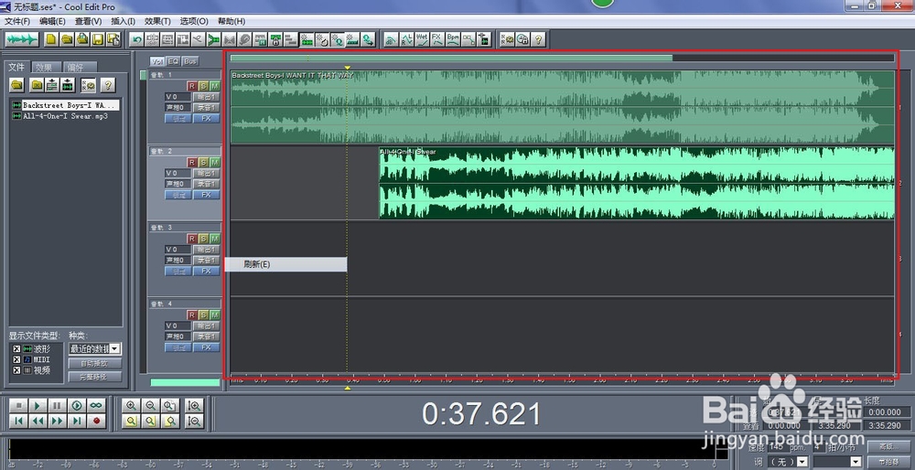
Task: Zoom out to show the full session
Action: point(170,405)
